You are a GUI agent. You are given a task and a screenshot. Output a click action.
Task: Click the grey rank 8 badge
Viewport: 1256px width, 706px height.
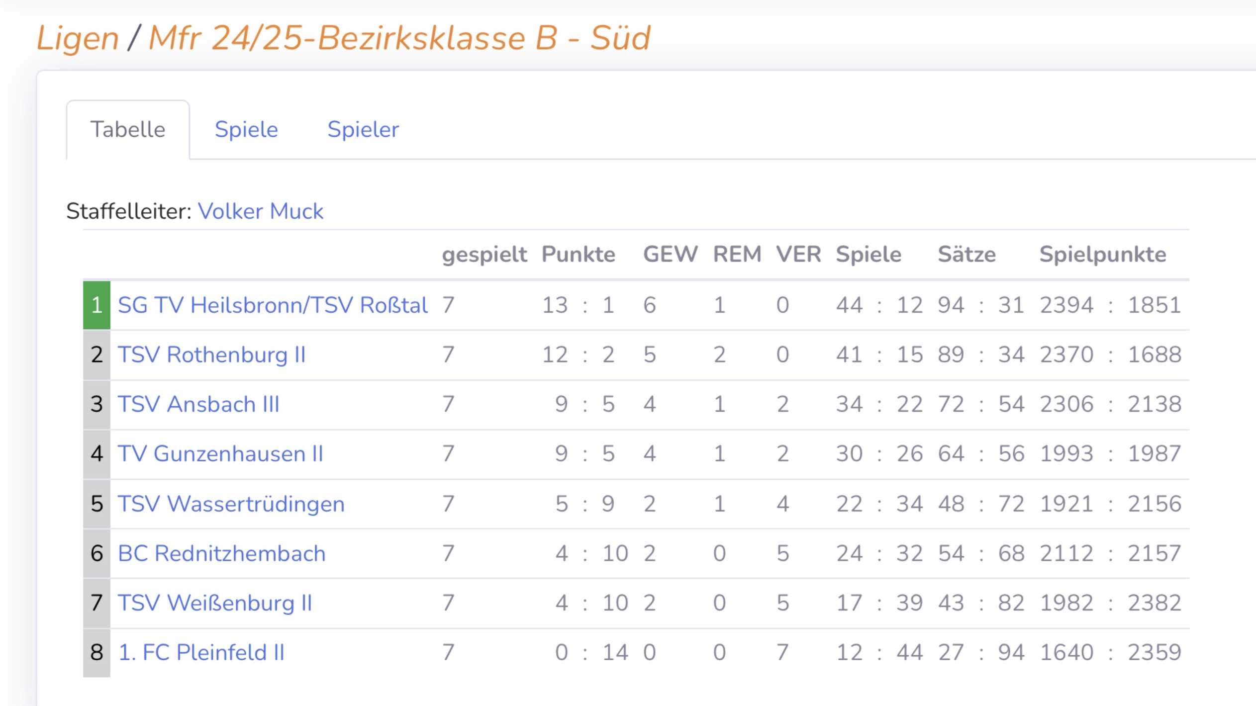97,652
